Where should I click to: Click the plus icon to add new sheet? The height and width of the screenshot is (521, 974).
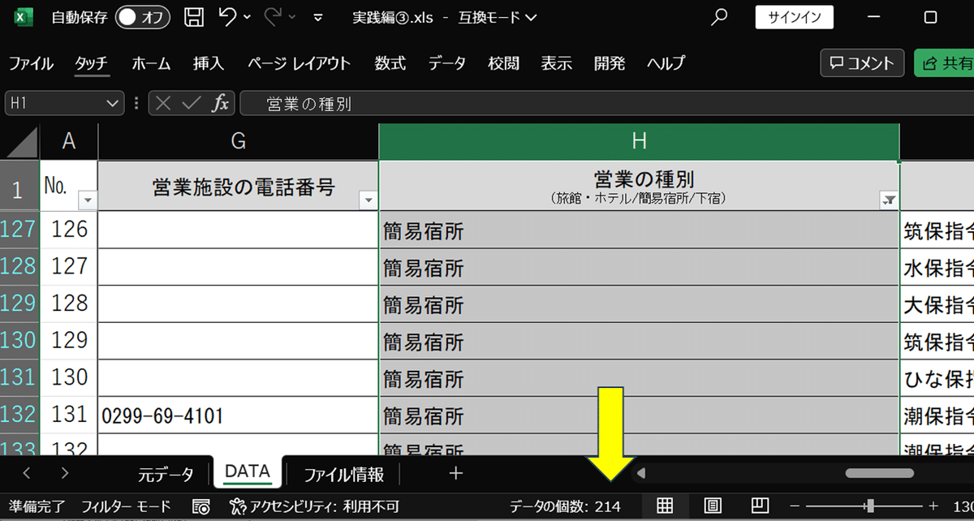(456, 473)
